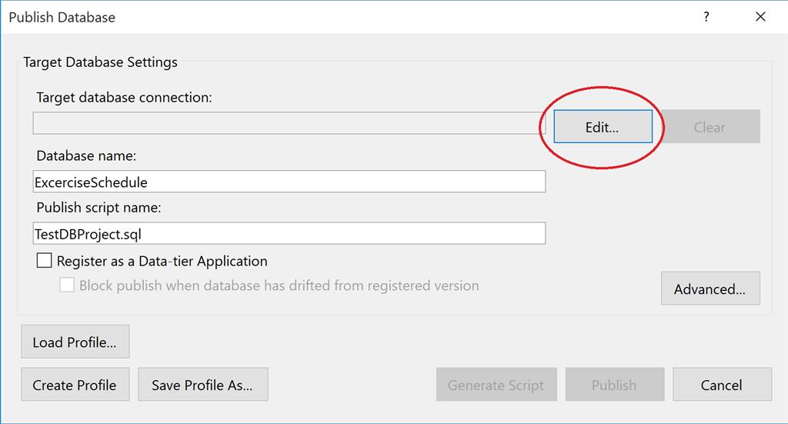Screen dimensions: 788x424
Task: Click the "Target database connection:" label
Action: pyautogui.click(x=124, y=98)
